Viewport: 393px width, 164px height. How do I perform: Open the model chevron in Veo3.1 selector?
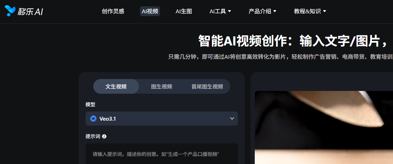(232, 119)
